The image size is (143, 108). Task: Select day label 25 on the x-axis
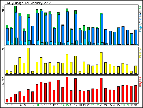[110, 105]
